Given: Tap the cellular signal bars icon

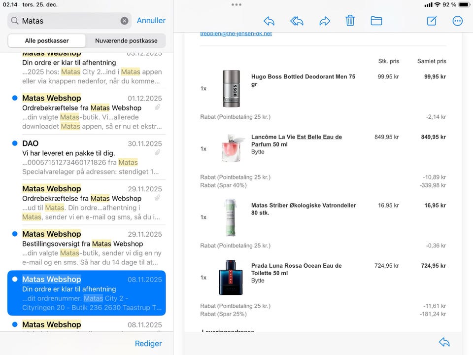Looking at the screenshot, I should [428, 5].
